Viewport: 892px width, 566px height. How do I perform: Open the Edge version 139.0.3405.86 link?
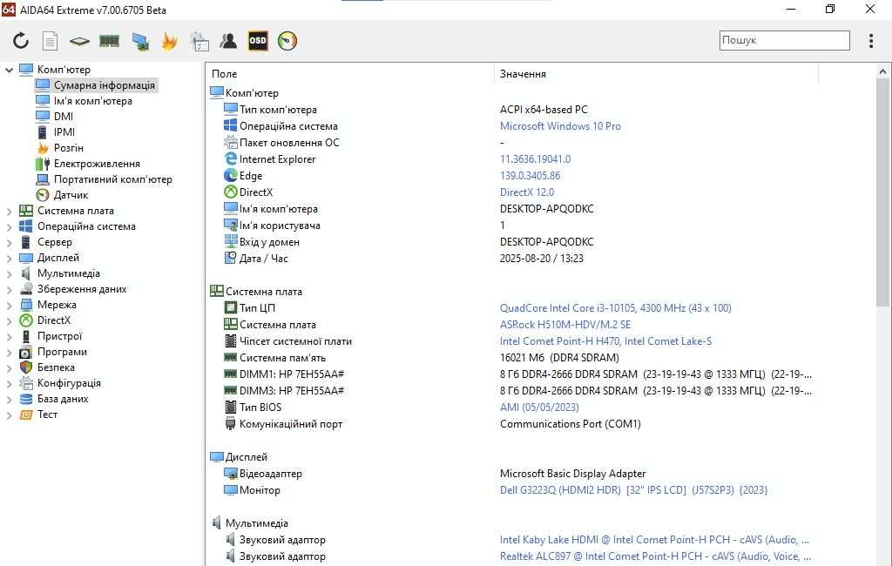(530, 176)
